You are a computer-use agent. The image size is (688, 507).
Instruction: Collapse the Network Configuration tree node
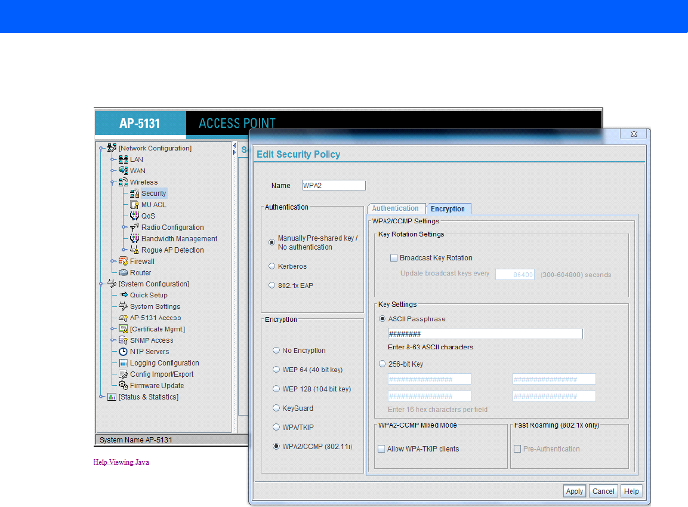pos(101,148)
